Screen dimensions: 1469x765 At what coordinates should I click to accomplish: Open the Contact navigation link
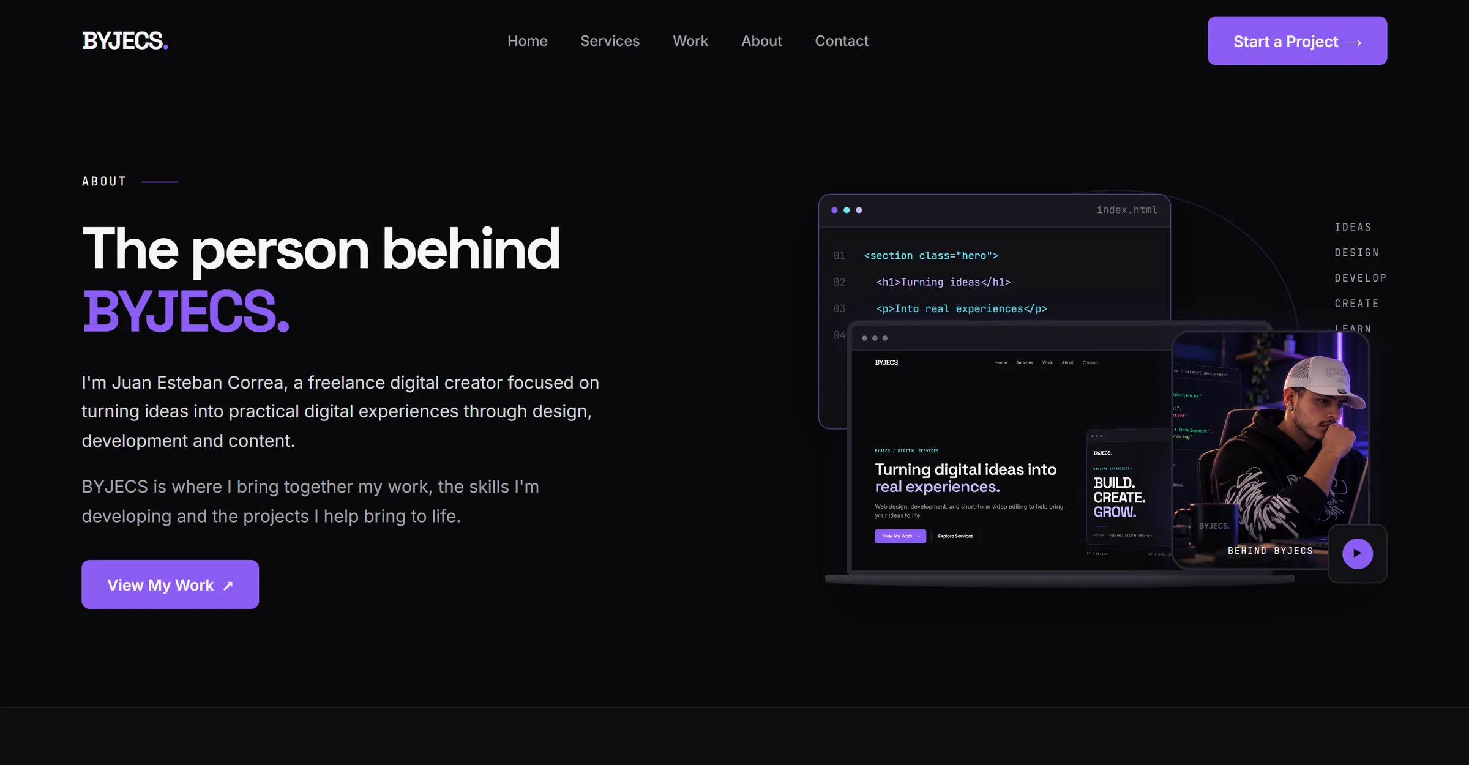(841, 41)
